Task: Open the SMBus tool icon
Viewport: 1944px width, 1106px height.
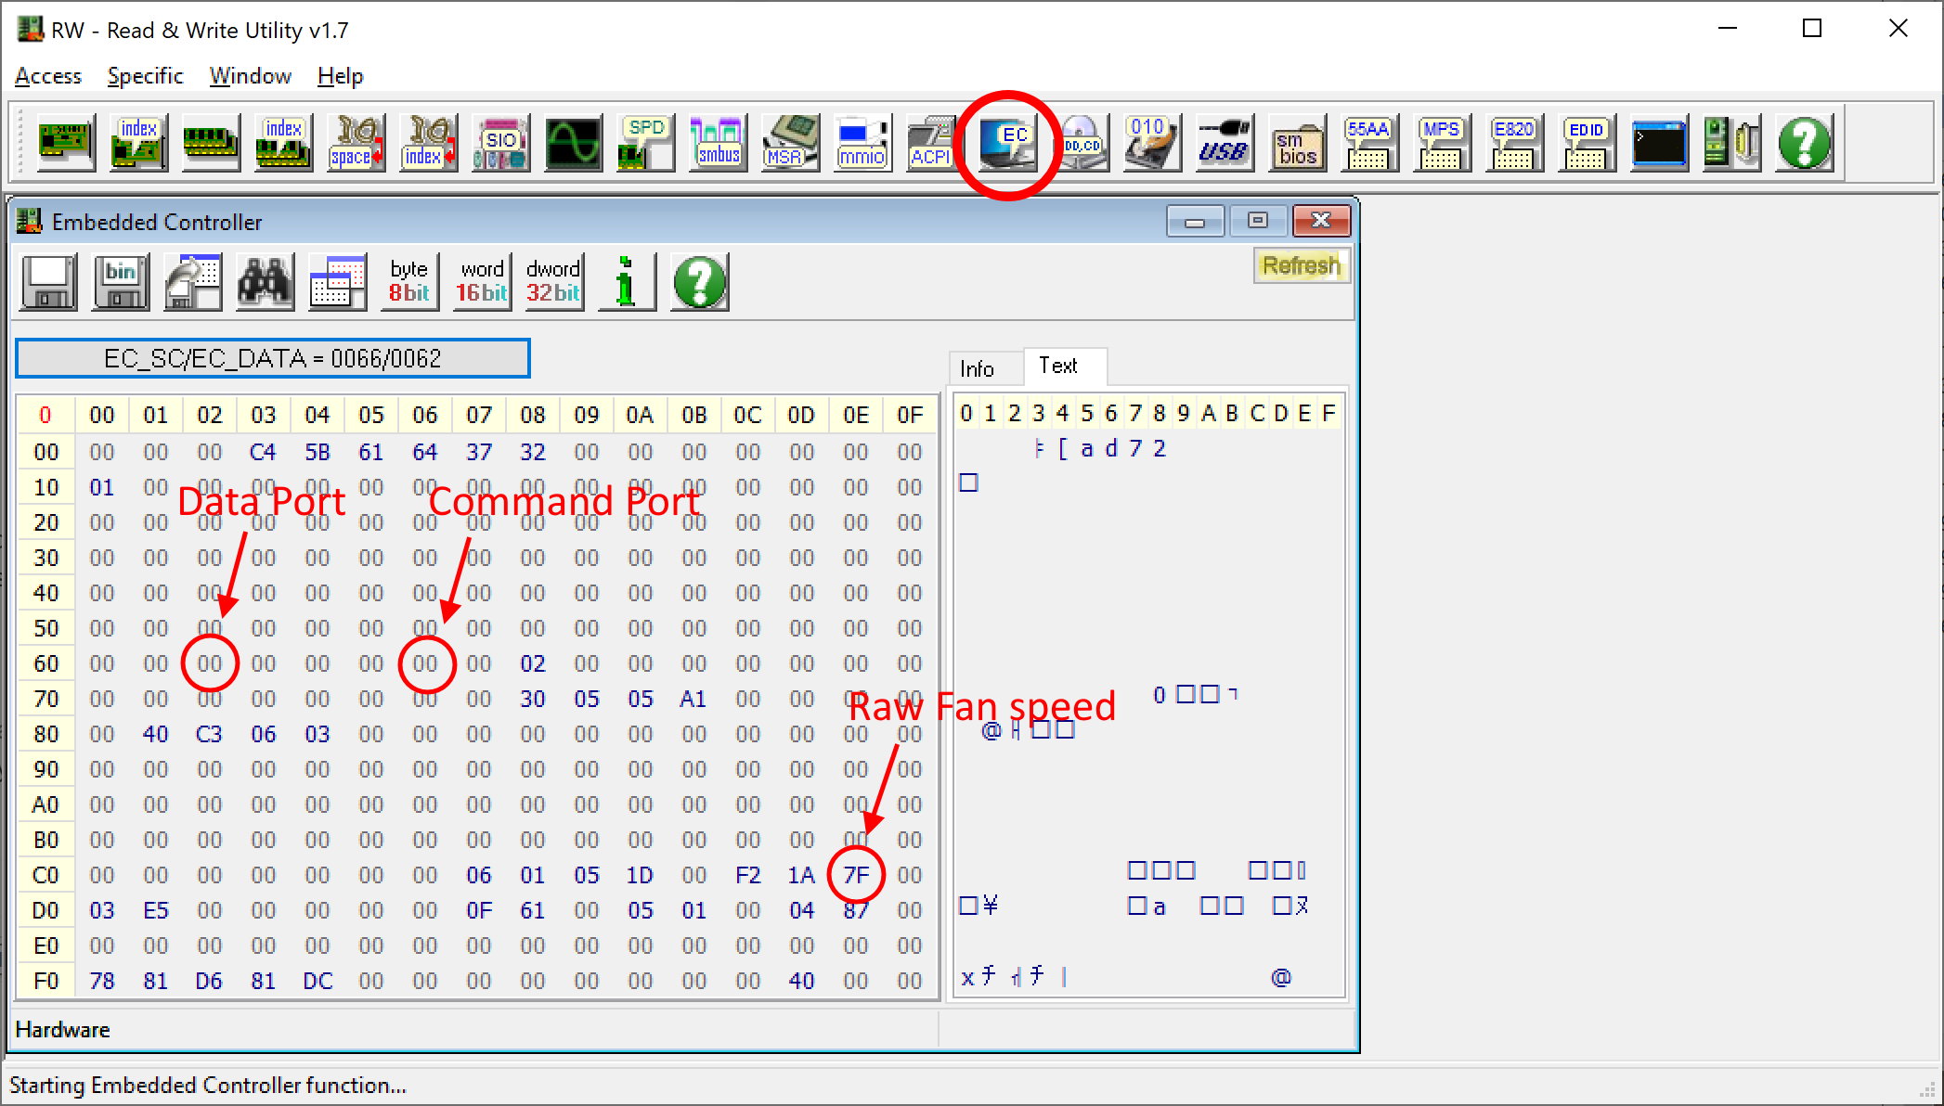Action: pos(718,143)
